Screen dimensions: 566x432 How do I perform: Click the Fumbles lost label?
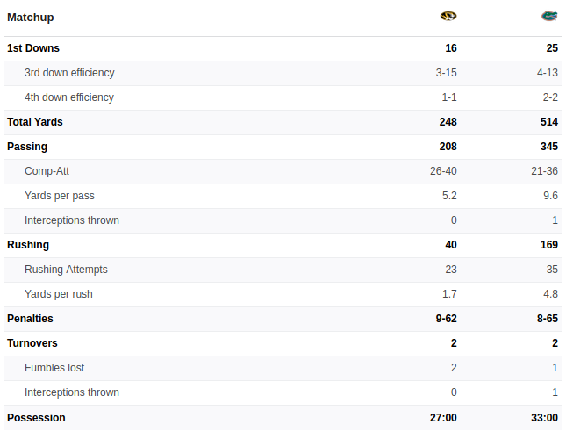pos(54,368)
